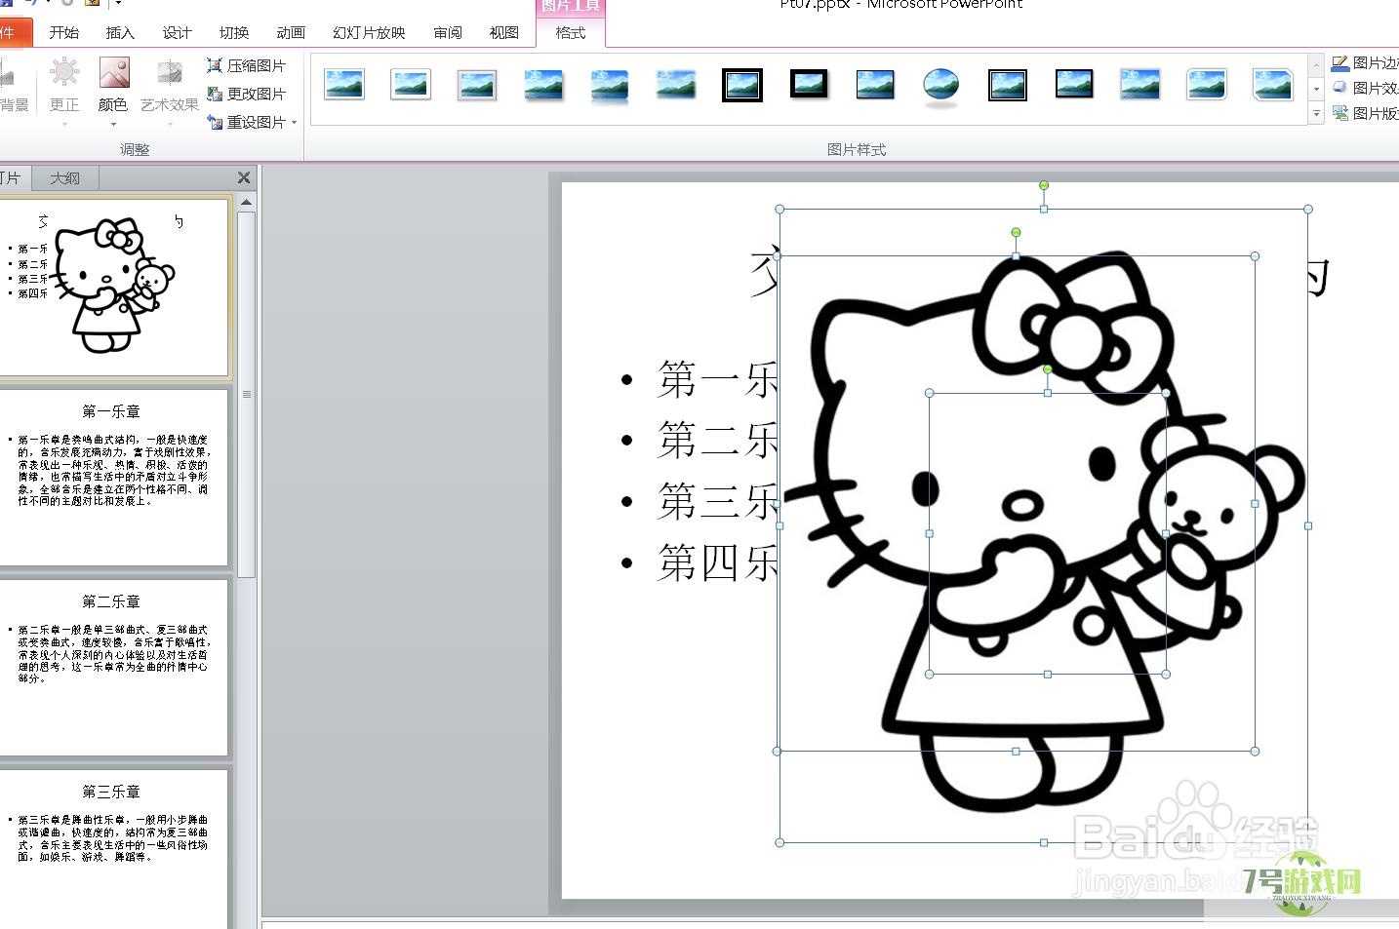Click the 第二乐 bullet text on slide
Viewport: 1399px width, 929px height.
717,441
